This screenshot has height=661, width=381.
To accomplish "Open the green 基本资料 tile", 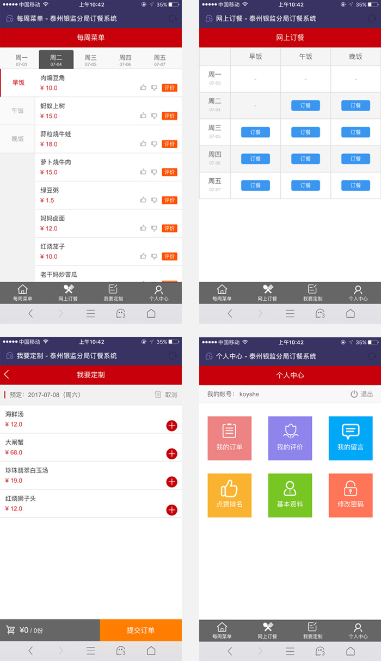I will 290,495.
